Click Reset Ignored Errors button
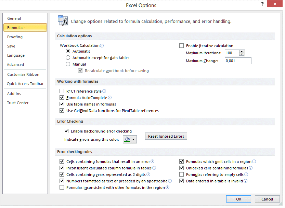 pos(166,136)
